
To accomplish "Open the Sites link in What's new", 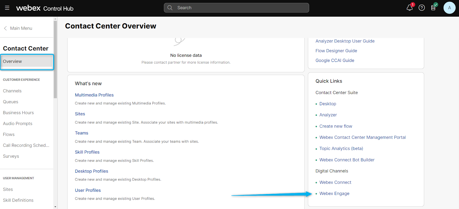I will [80, 114].
